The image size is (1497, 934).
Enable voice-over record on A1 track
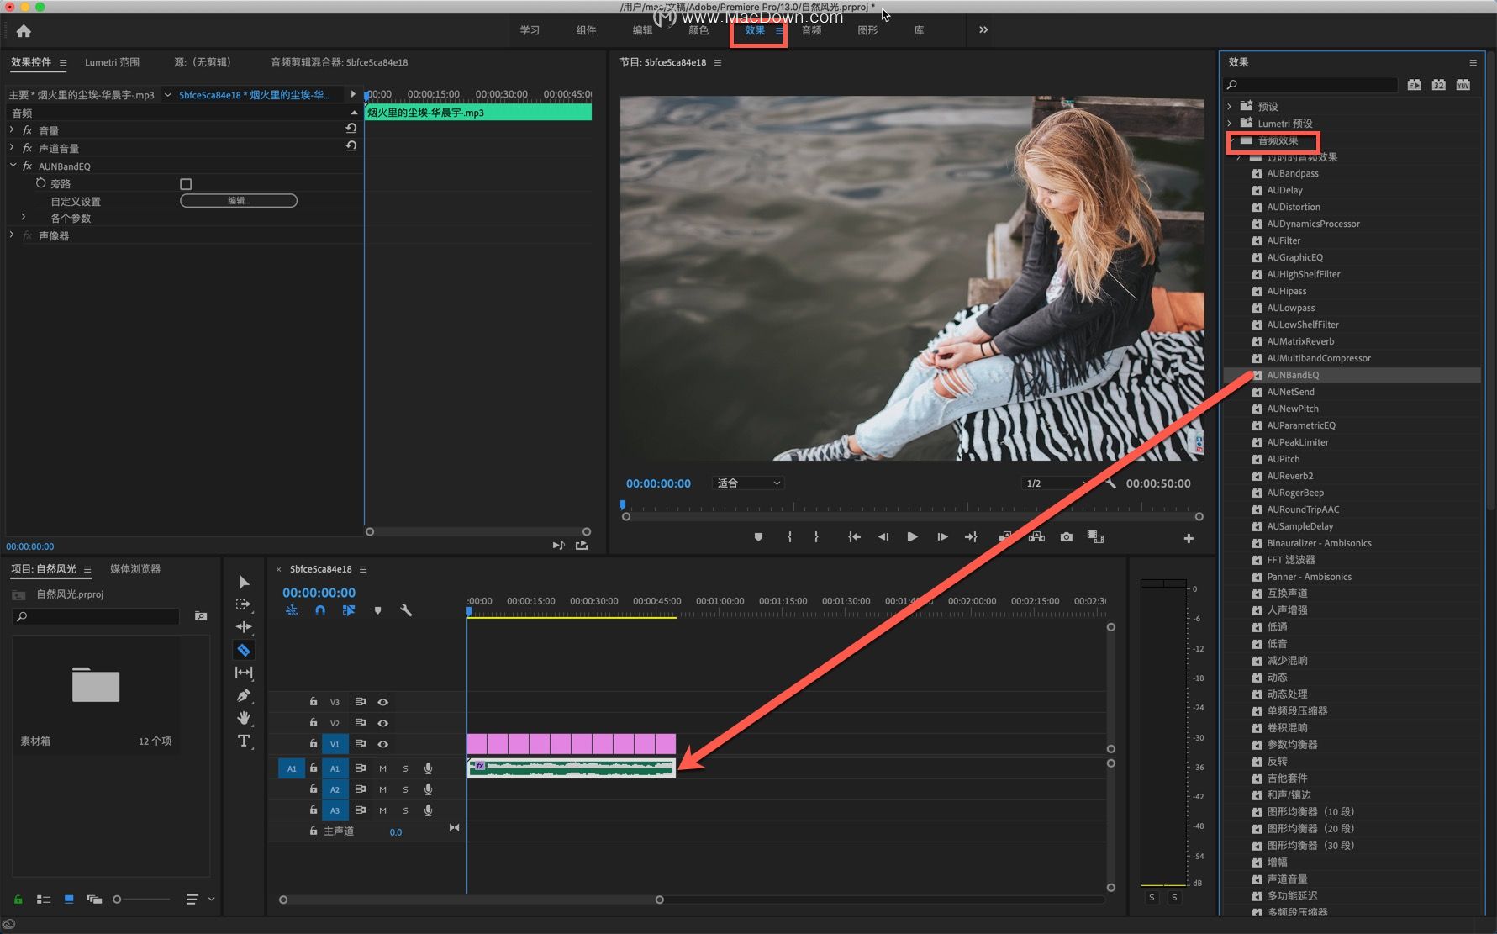tap(429, 768)
